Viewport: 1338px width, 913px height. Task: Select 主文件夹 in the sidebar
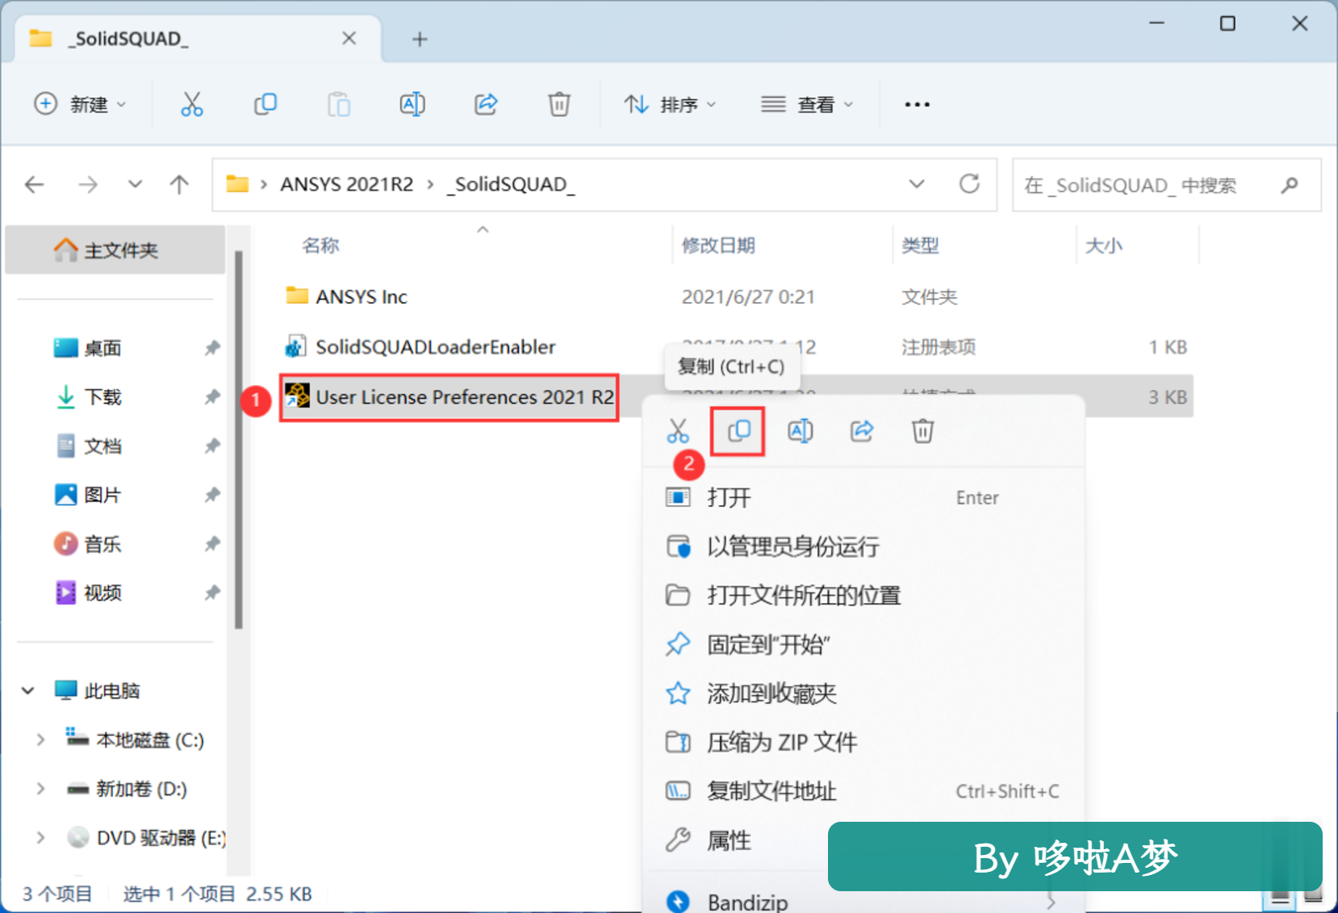[x=115, y=250]
